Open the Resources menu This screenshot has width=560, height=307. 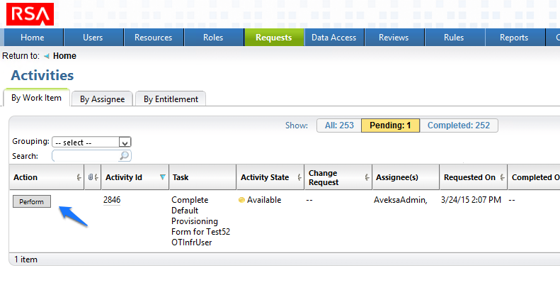tap(153, 38)
